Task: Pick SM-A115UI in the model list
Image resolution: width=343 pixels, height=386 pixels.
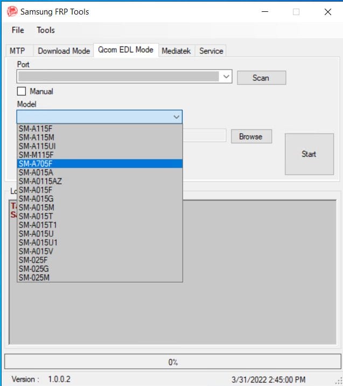Action: point(100,146)
